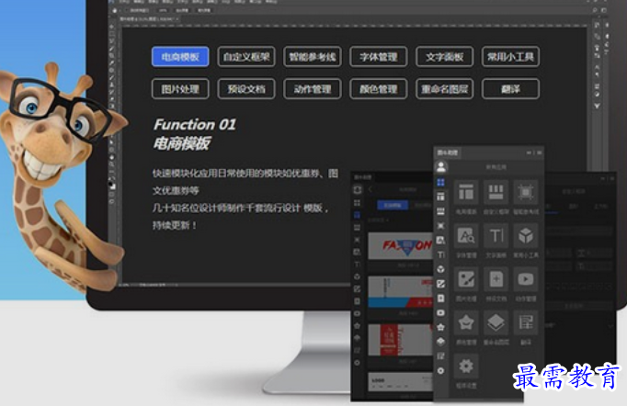Click the italic 电商模板 heading text
The width and height of the screenshot is (627, 406).
point(182,143)
